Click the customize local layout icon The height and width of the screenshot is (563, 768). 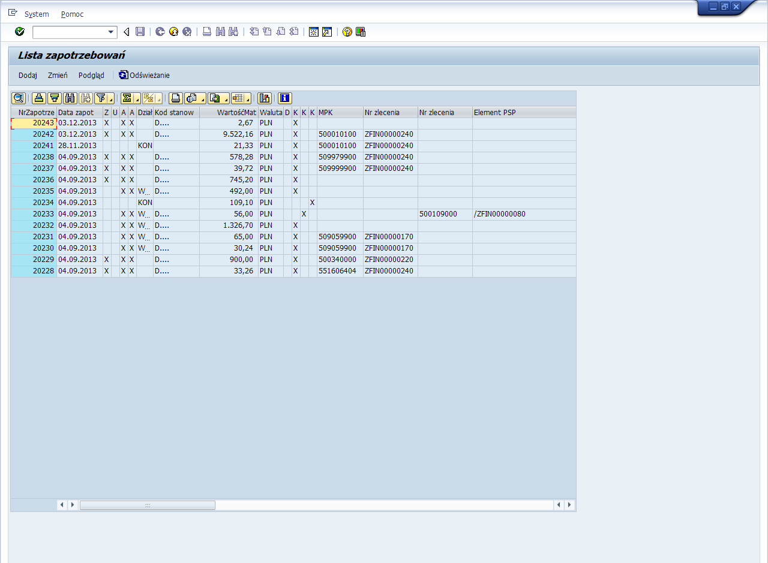point(361,32)
